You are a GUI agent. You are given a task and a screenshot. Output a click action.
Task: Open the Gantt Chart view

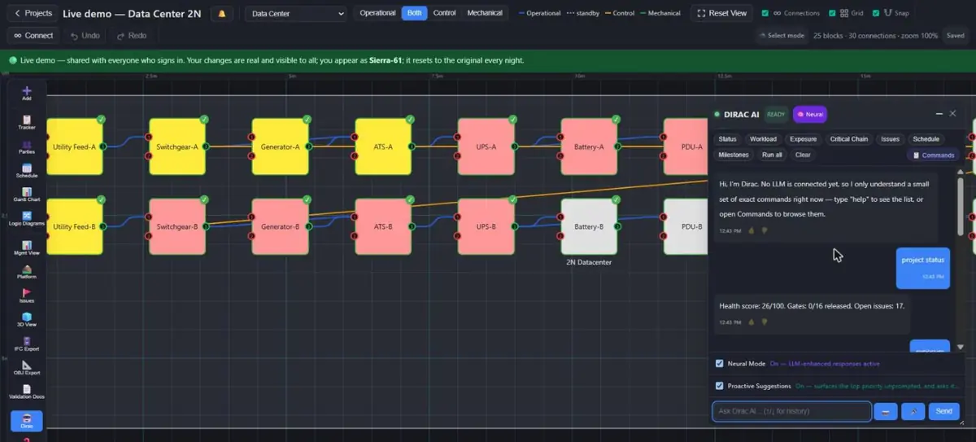[x=27, y=195]
